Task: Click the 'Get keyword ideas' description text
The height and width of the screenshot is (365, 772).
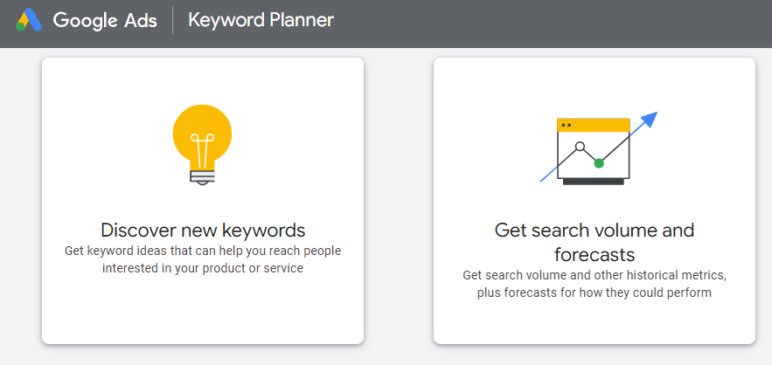Action: [203, 259]
